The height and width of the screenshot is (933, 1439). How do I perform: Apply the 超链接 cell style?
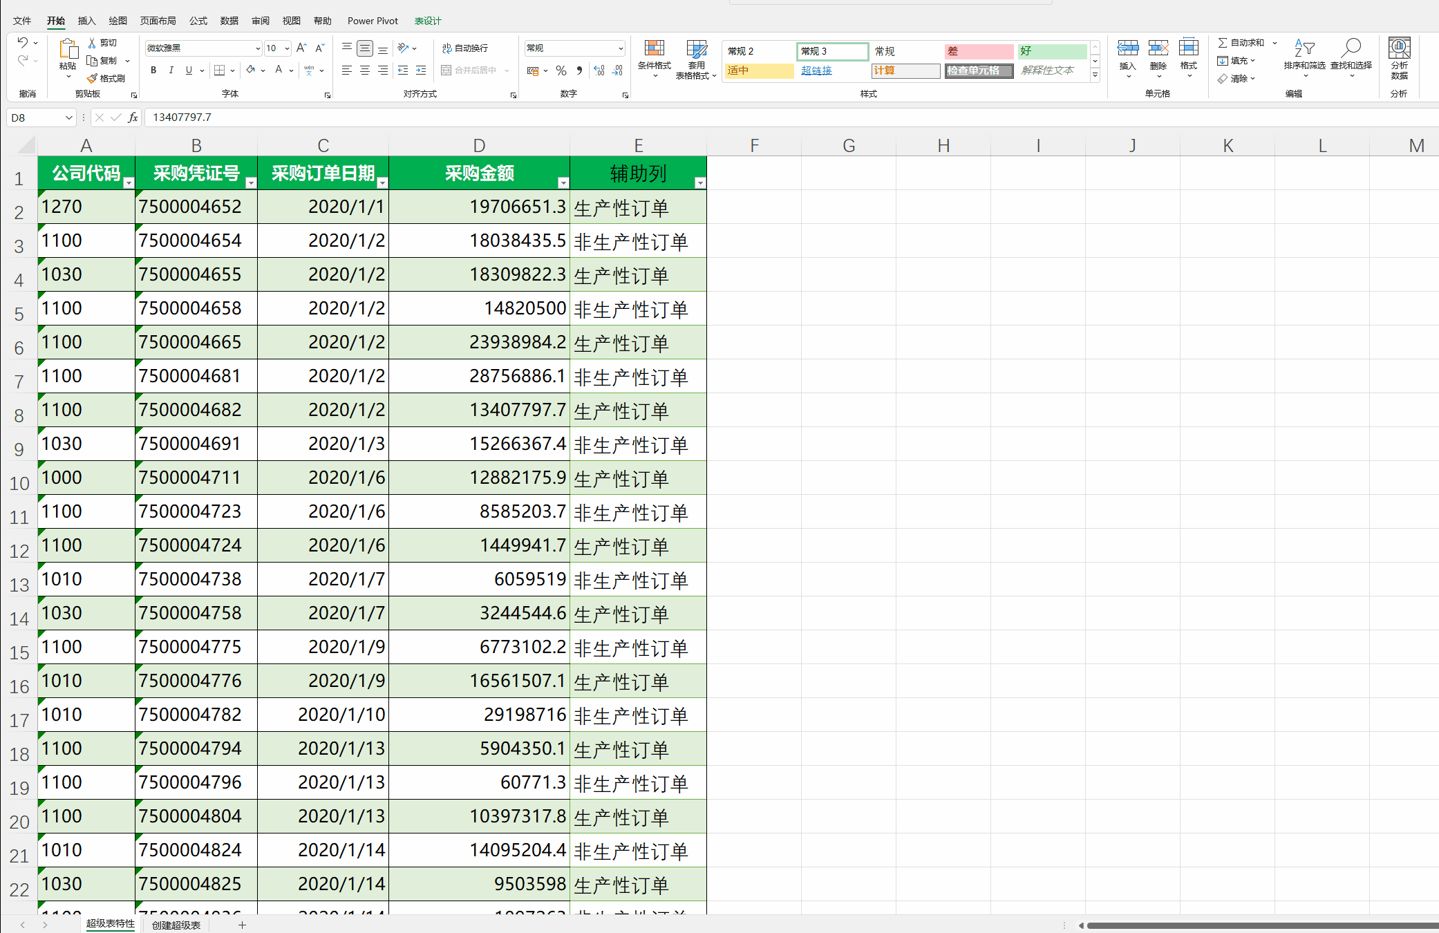pos(816,70)
